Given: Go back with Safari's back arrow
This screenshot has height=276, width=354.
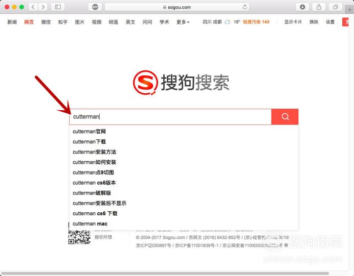Looking at the screenshot, I should point(33,7).
